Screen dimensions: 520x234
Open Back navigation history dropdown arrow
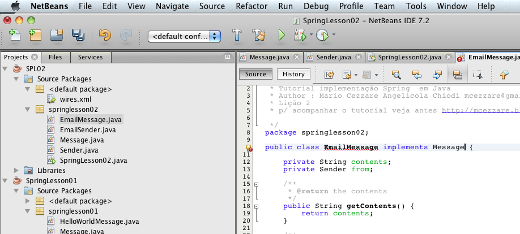[x=356, y=75]
